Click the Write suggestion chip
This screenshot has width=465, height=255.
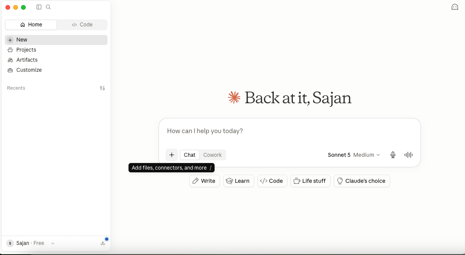tap(204, 181)
